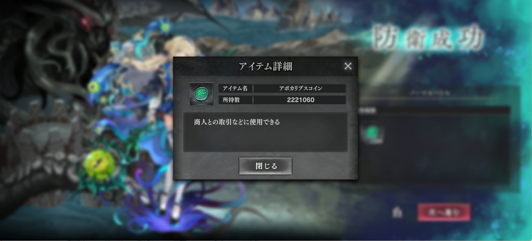
Task: Click empty area of the description box
Action: click(265, 140)
